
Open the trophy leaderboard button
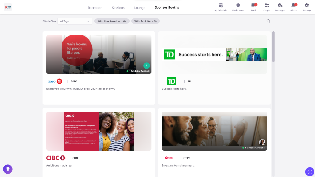[x=8, y=169]
